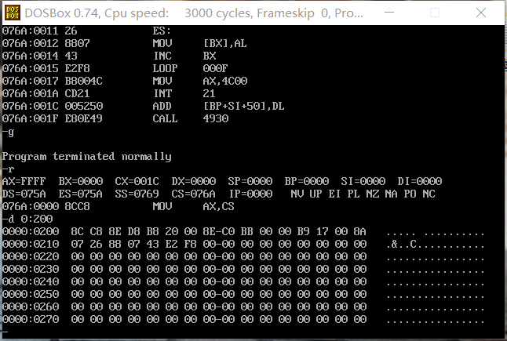Minimize the DOSBox window
The image size is (507, 341).
(x=389, y=13)
